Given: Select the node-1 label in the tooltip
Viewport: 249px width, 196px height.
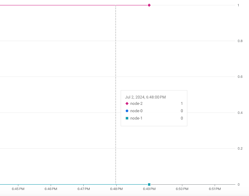Looking at the screenshot, I should pos(136,118).
